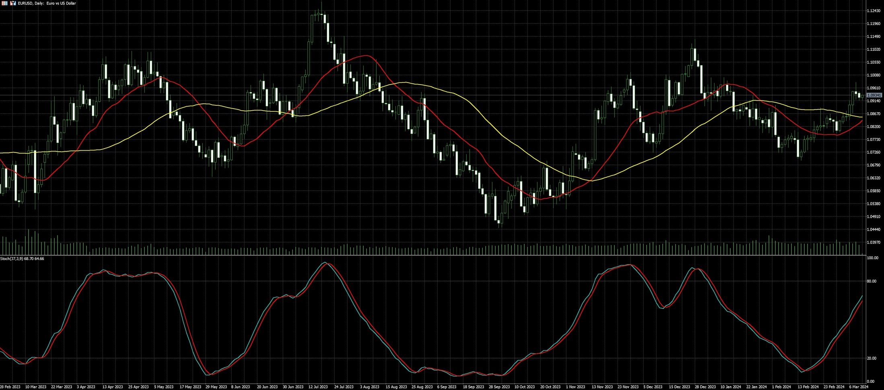
Task: Click the 28 Feb 2023 date label
Action: 10,387
